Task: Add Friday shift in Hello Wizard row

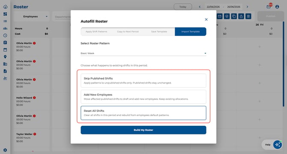Action: pyautogui.click(x=259, y=101)
